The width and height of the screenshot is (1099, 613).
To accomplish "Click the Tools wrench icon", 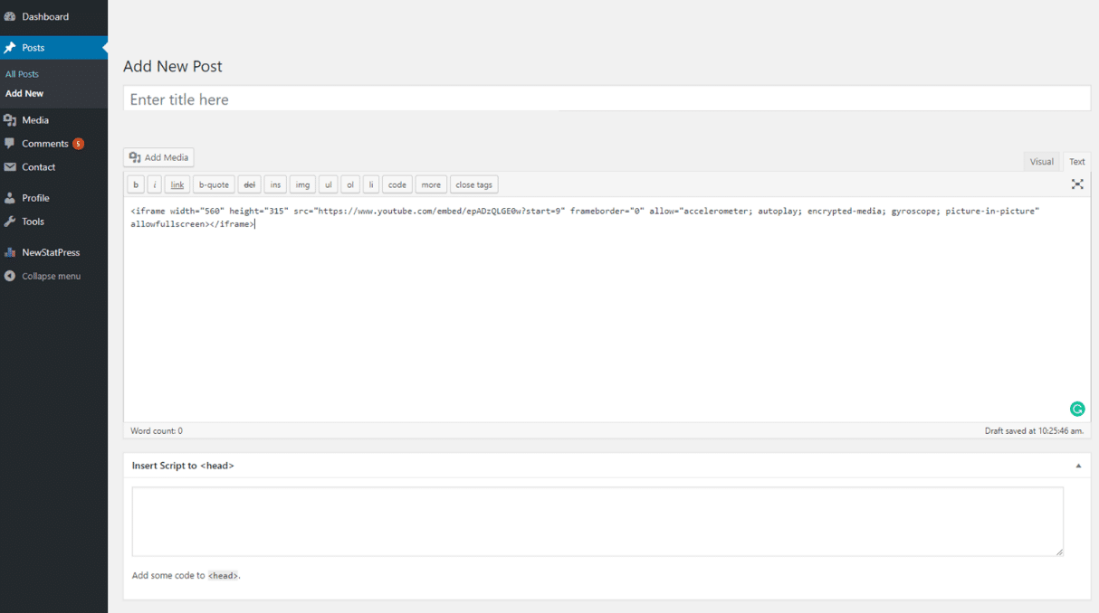I will [10, 222].
